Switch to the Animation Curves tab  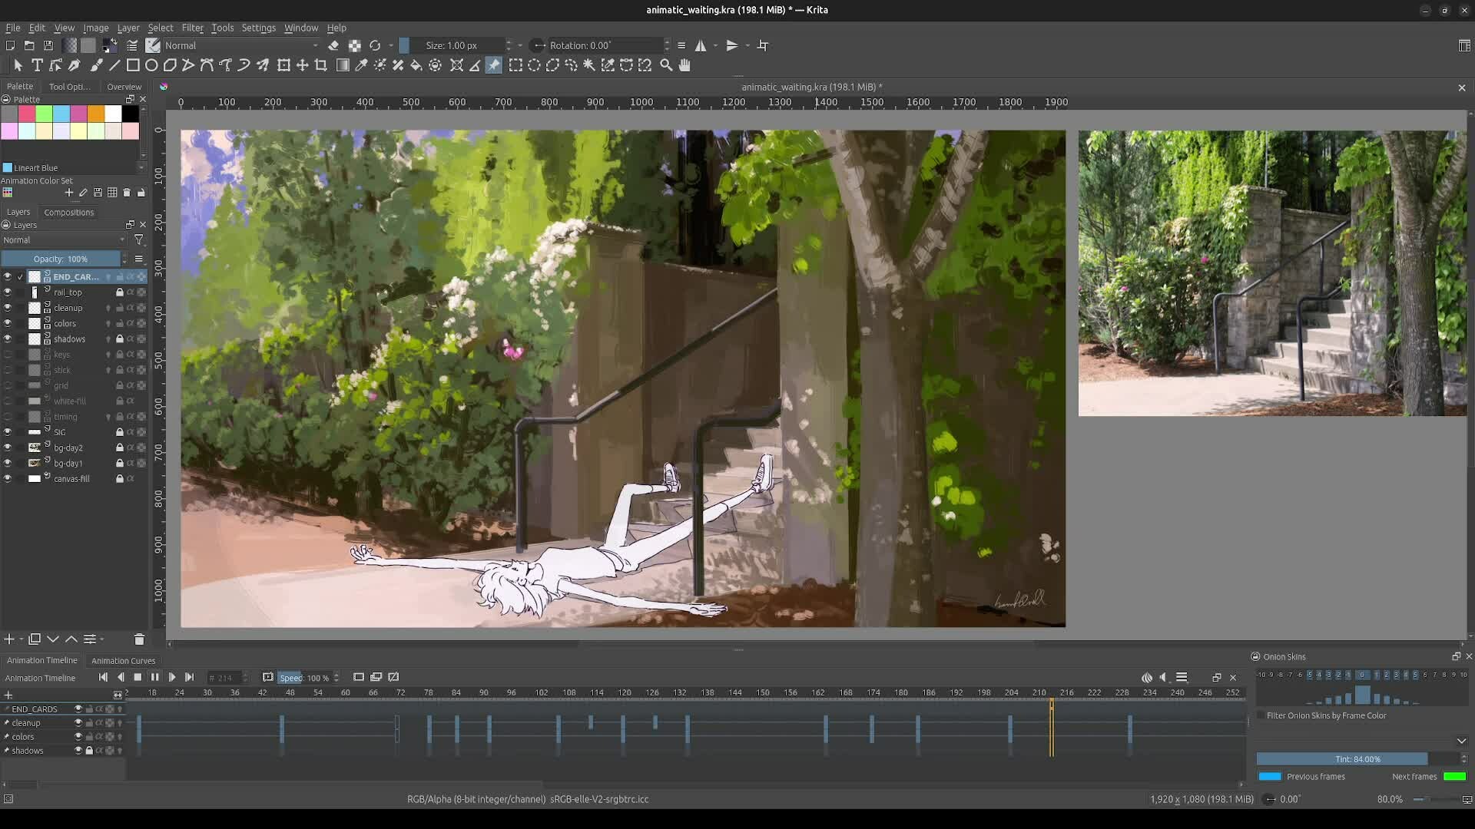click(x=123, y=661)
